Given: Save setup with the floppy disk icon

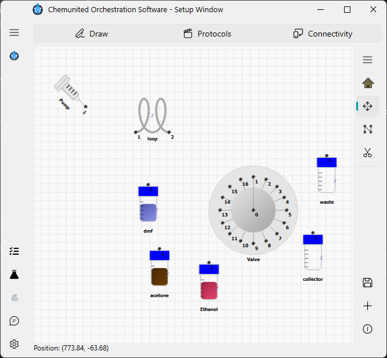Looking at the screenshot, I should click(367, 283).
